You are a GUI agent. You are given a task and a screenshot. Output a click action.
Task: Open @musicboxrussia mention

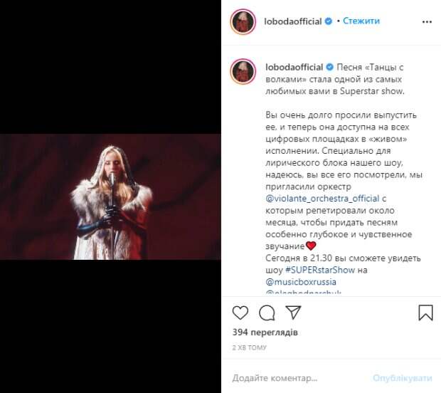tap(301, 282)
